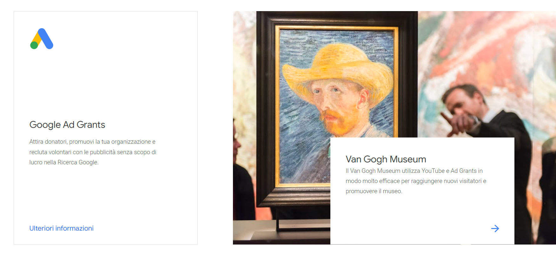Click the white Van Gogh Museum card
This screenshot has width=556, height=255.
click(x=422, y=191)
